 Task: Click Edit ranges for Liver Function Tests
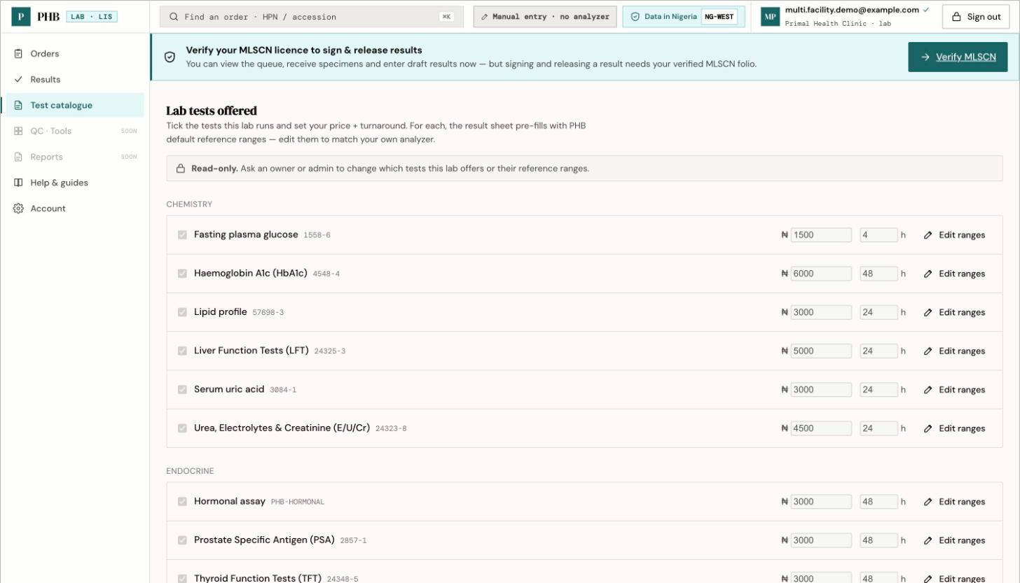coord(954,351)
